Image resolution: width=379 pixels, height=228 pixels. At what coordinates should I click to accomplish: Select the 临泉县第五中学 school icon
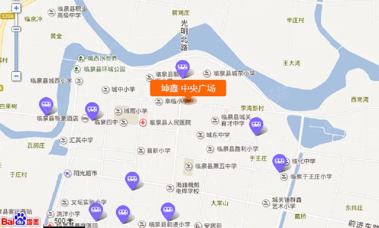188,166
